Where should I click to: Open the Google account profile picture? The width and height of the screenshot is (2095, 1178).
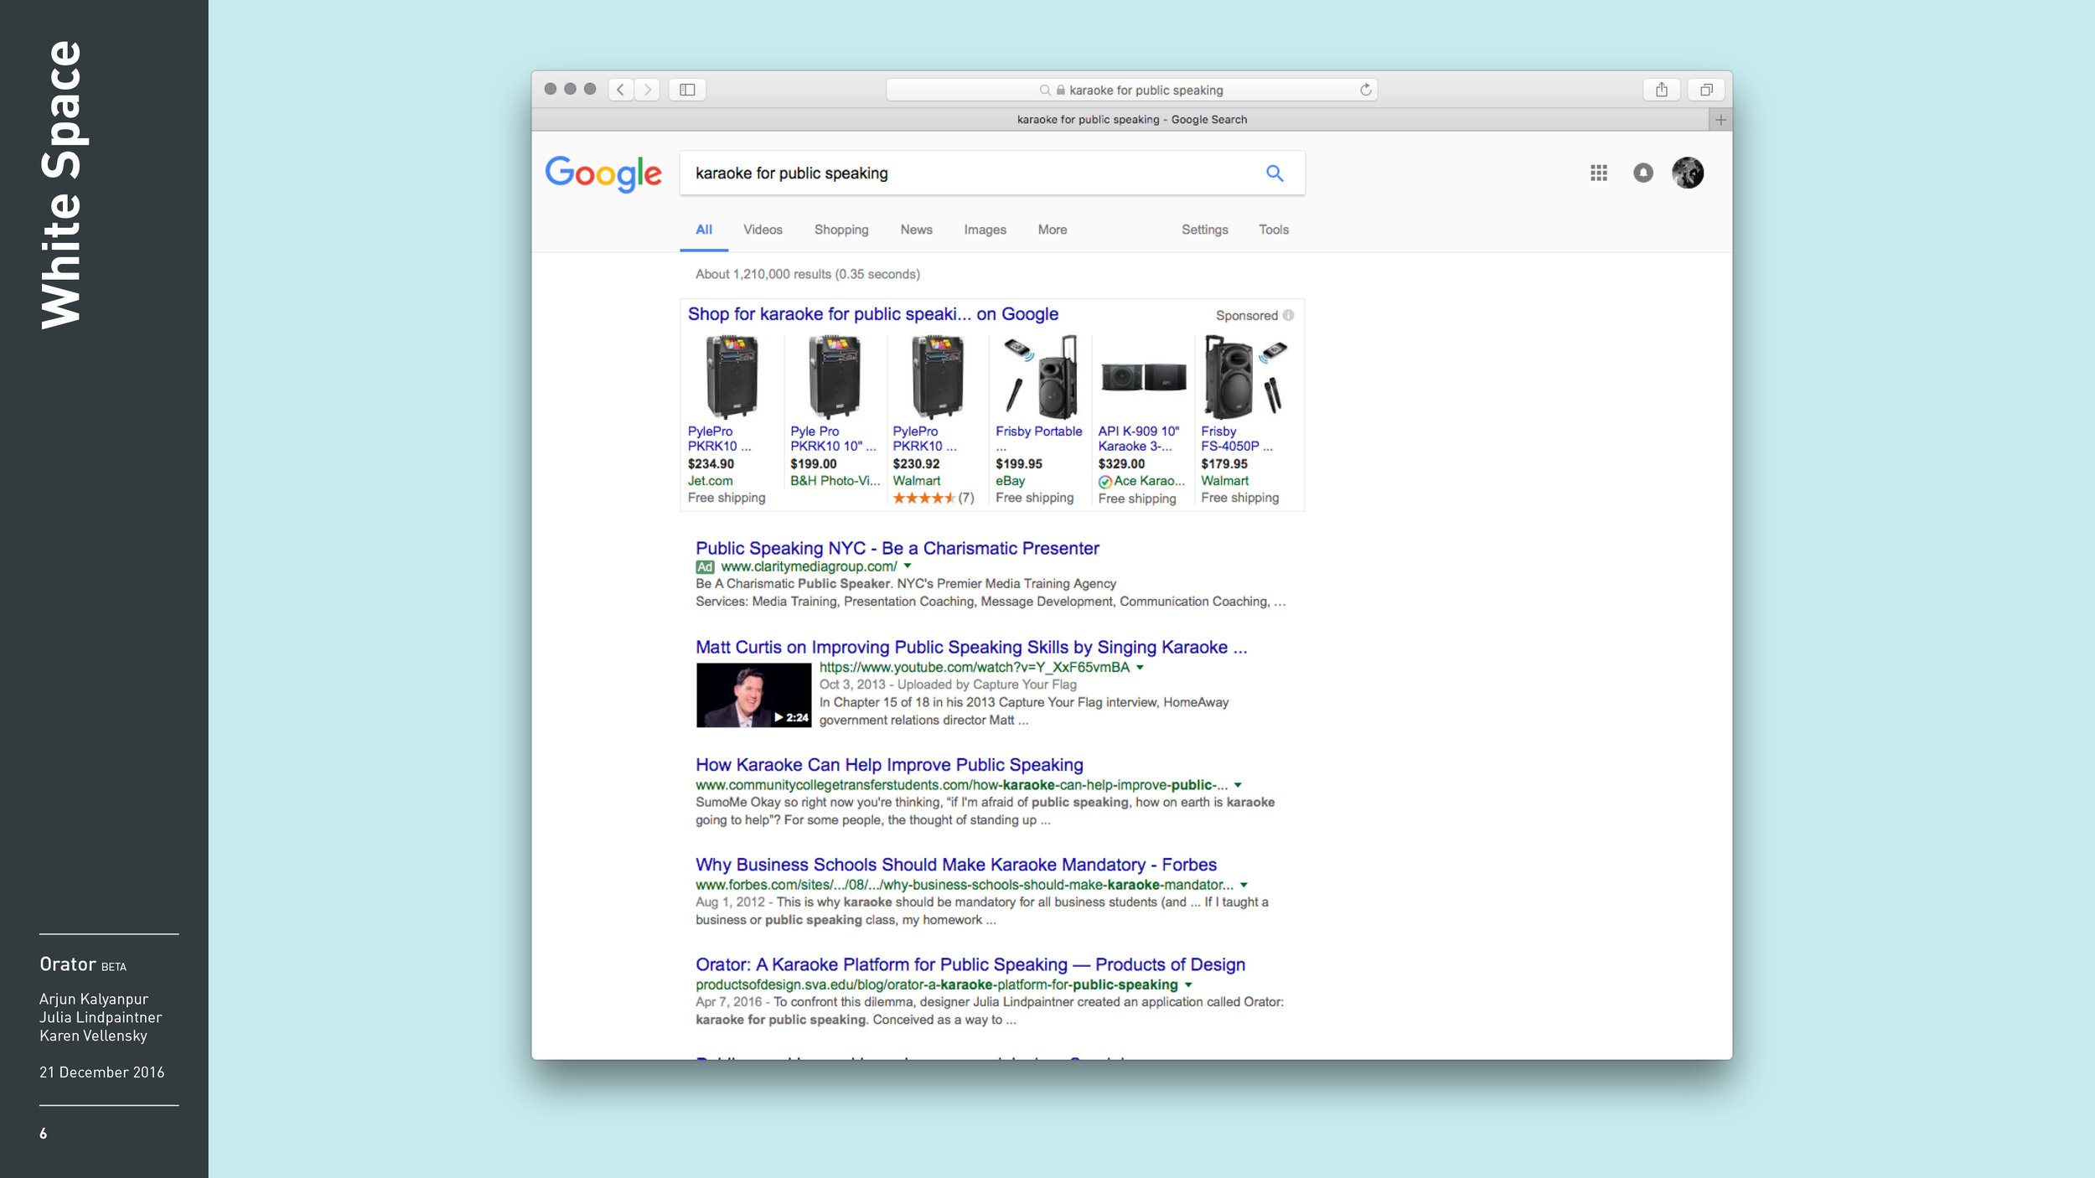tap(1688, 173)
